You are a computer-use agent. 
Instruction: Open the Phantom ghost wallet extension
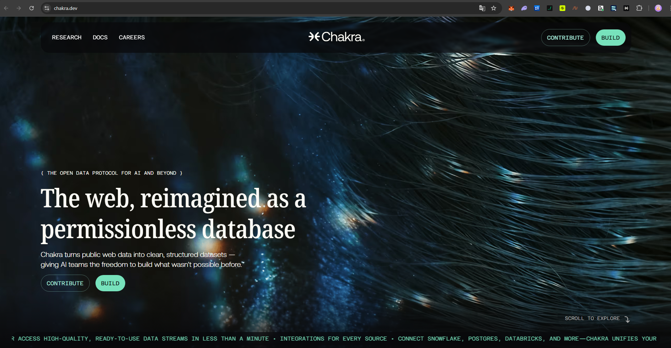tap(524, 8)
